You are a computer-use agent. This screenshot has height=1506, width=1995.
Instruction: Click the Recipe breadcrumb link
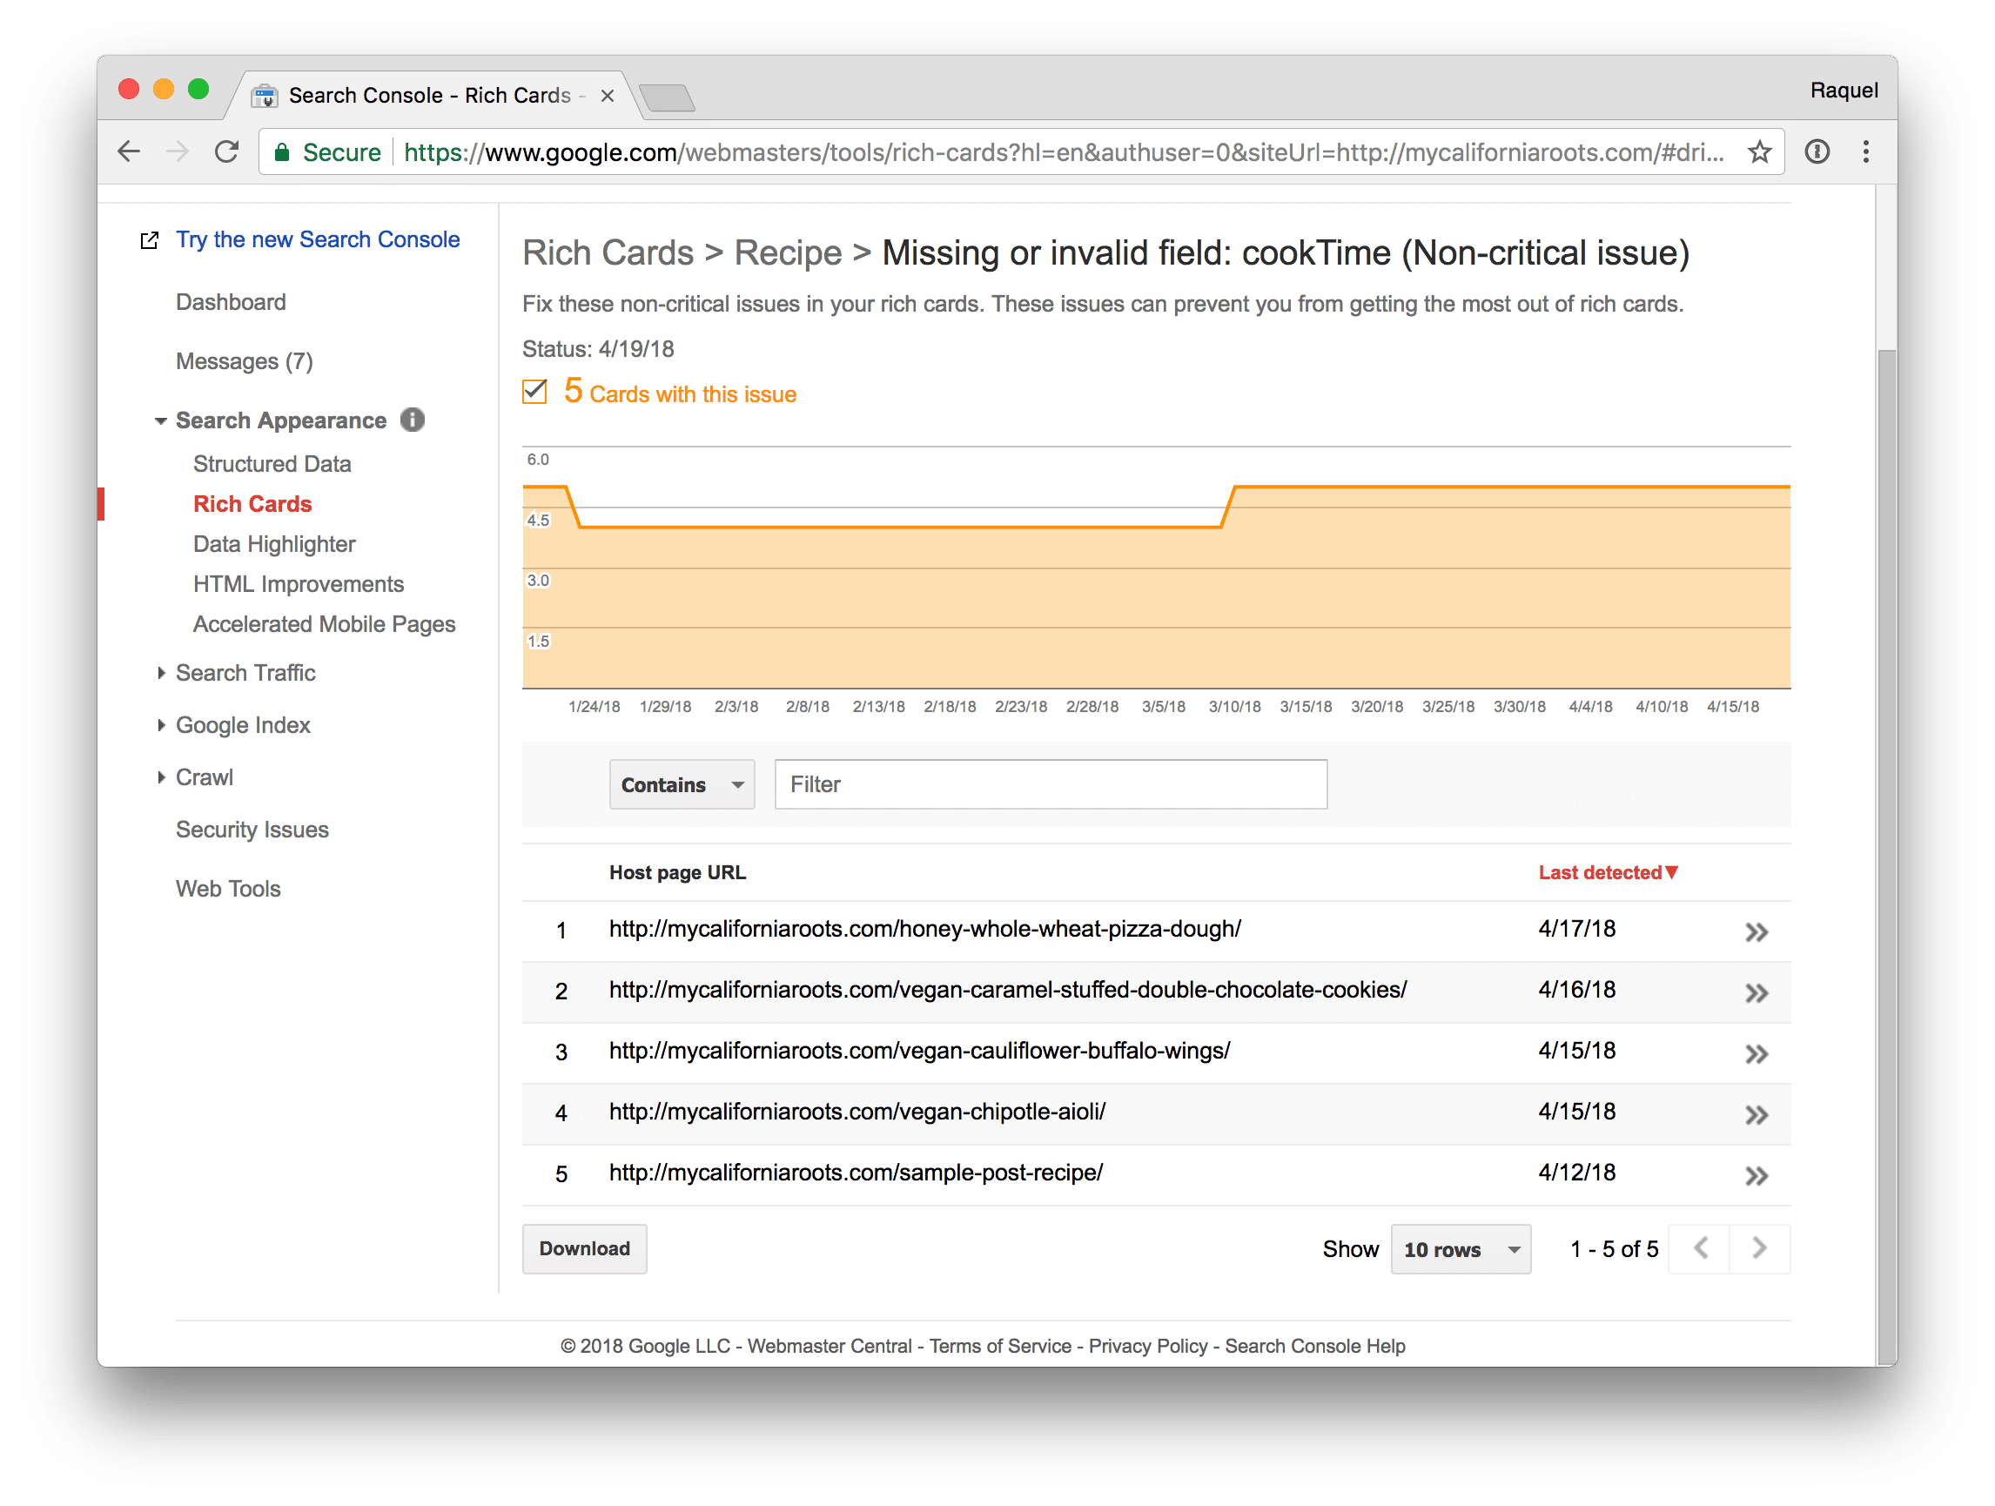[x=788, y=253]
